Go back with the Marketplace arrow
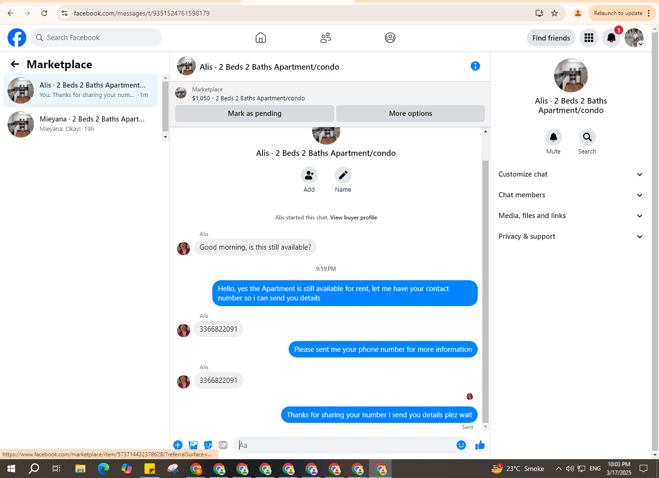The width and height of the screenshot is (659, 478). coord(15,65)
